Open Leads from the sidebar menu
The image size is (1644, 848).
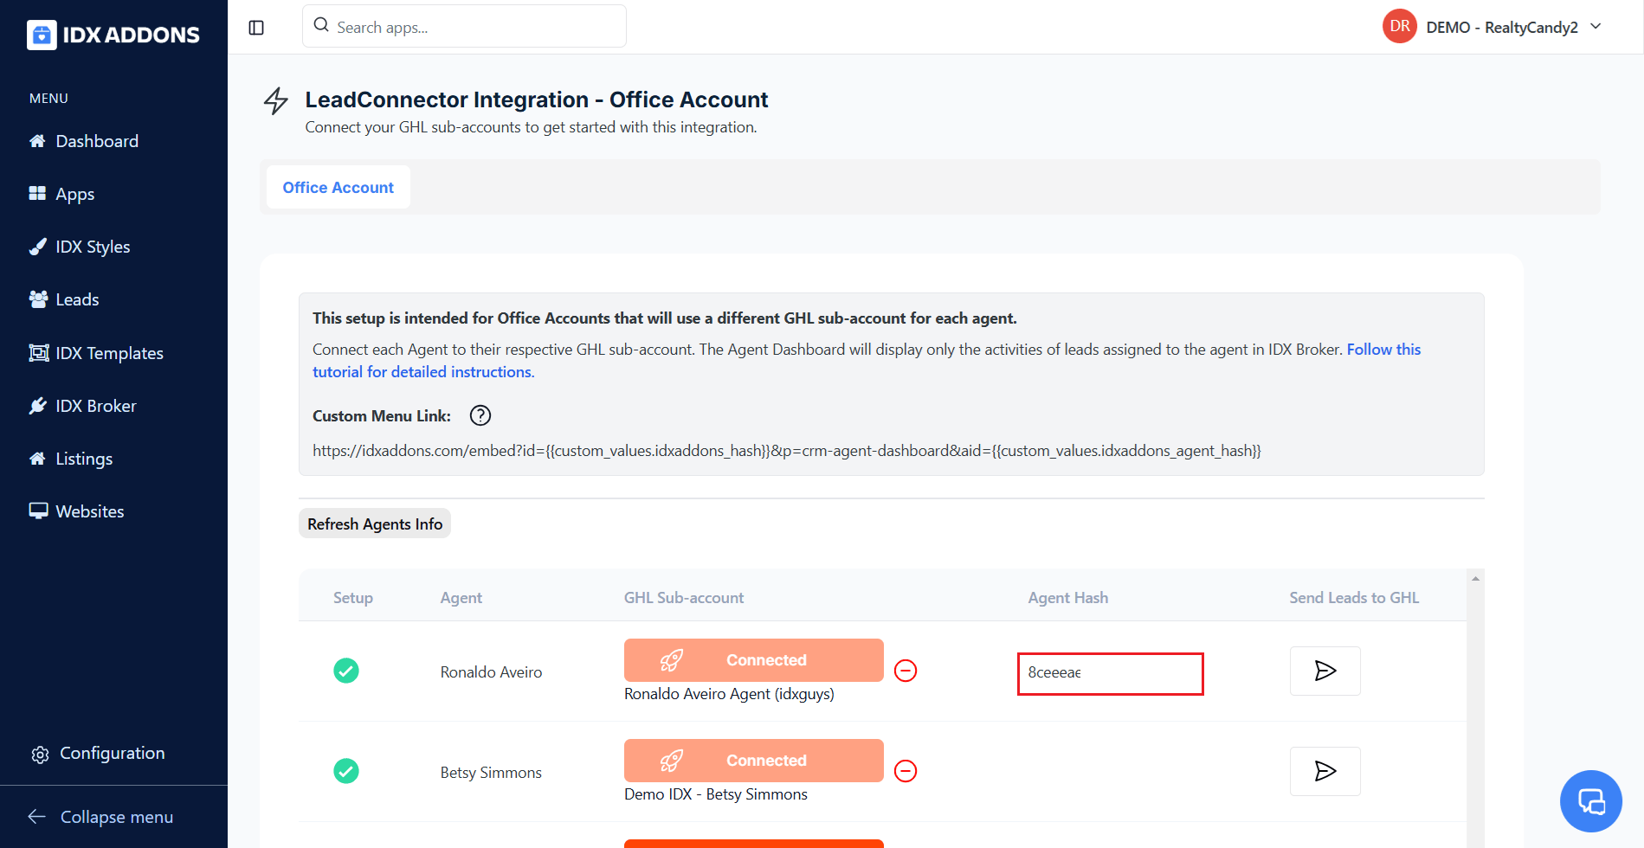pos(77,299)
